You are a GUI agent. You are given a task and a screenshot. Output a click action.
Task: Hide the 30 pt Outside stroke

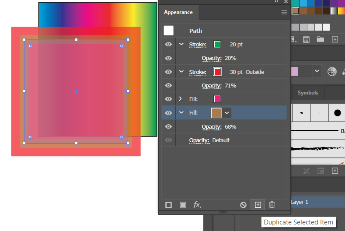coord(168,72)
